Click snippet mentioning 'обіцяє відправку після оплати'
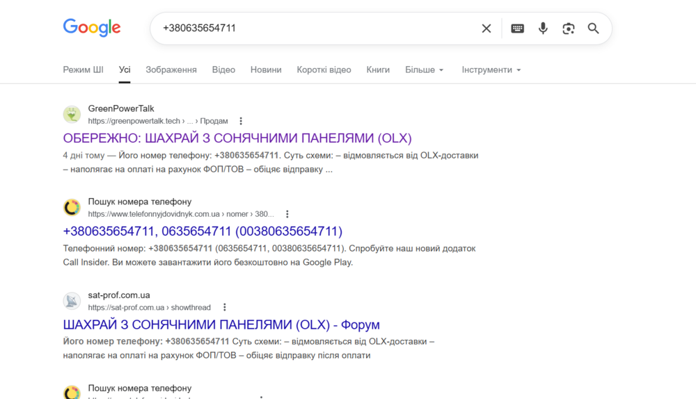Viewport: 696px width, 399px height. pyautogui.click(x=248, y=348)
